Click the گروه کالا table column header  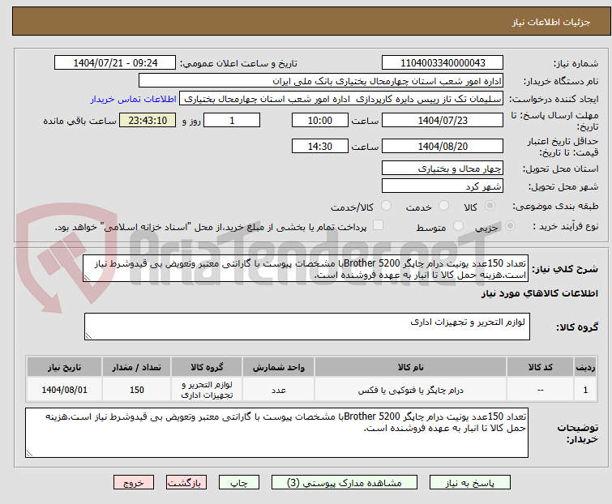pyautogui.click(x=207, y=367)
